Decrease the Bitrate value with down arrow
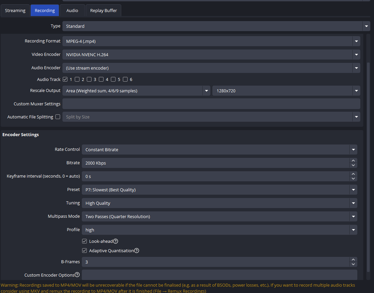This screenshot has width=374, height=293. click(x=353, y=165)
